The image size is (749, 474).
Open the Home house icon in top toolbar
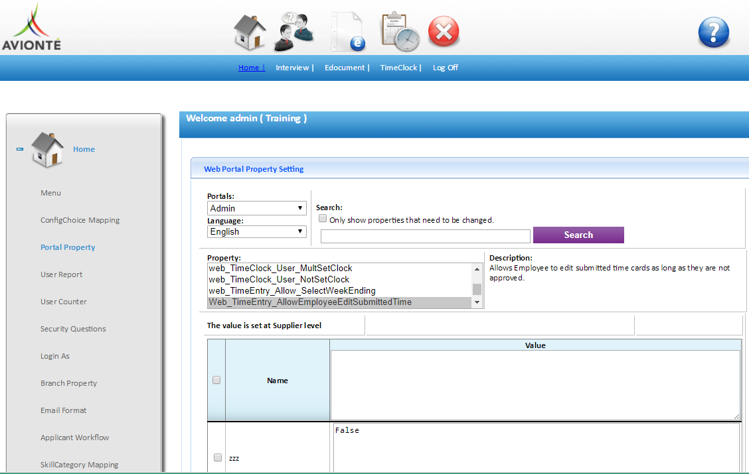pyautogui.click(x=250, y=32)
